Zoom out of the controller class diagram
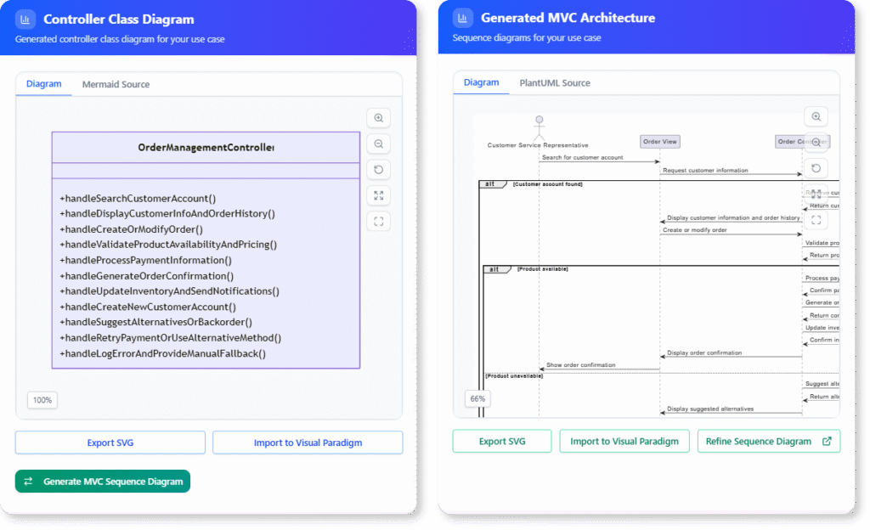 [377, 143]
